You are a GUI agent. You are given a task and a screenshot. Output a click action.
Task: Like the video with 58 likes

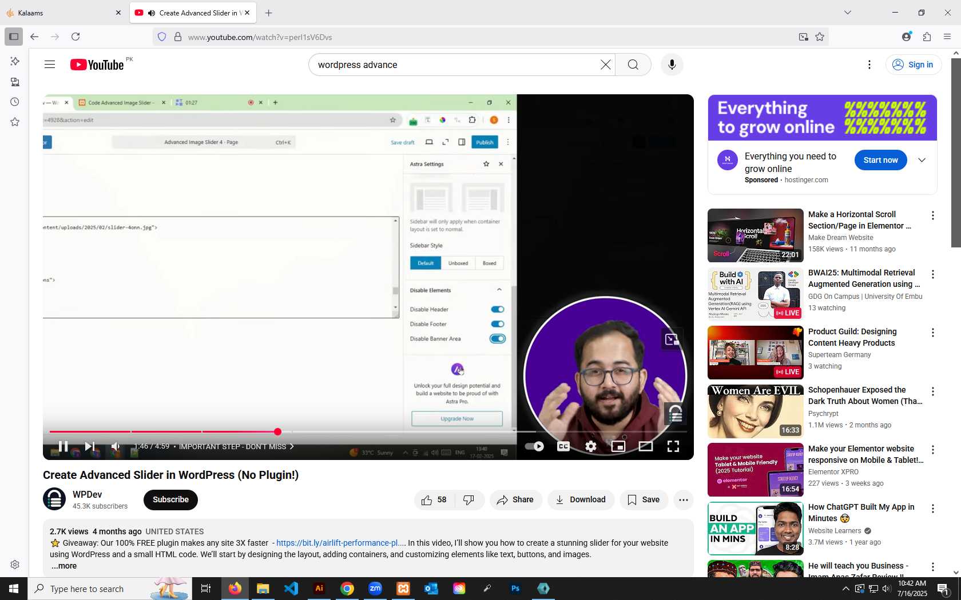tap(434, 500)
